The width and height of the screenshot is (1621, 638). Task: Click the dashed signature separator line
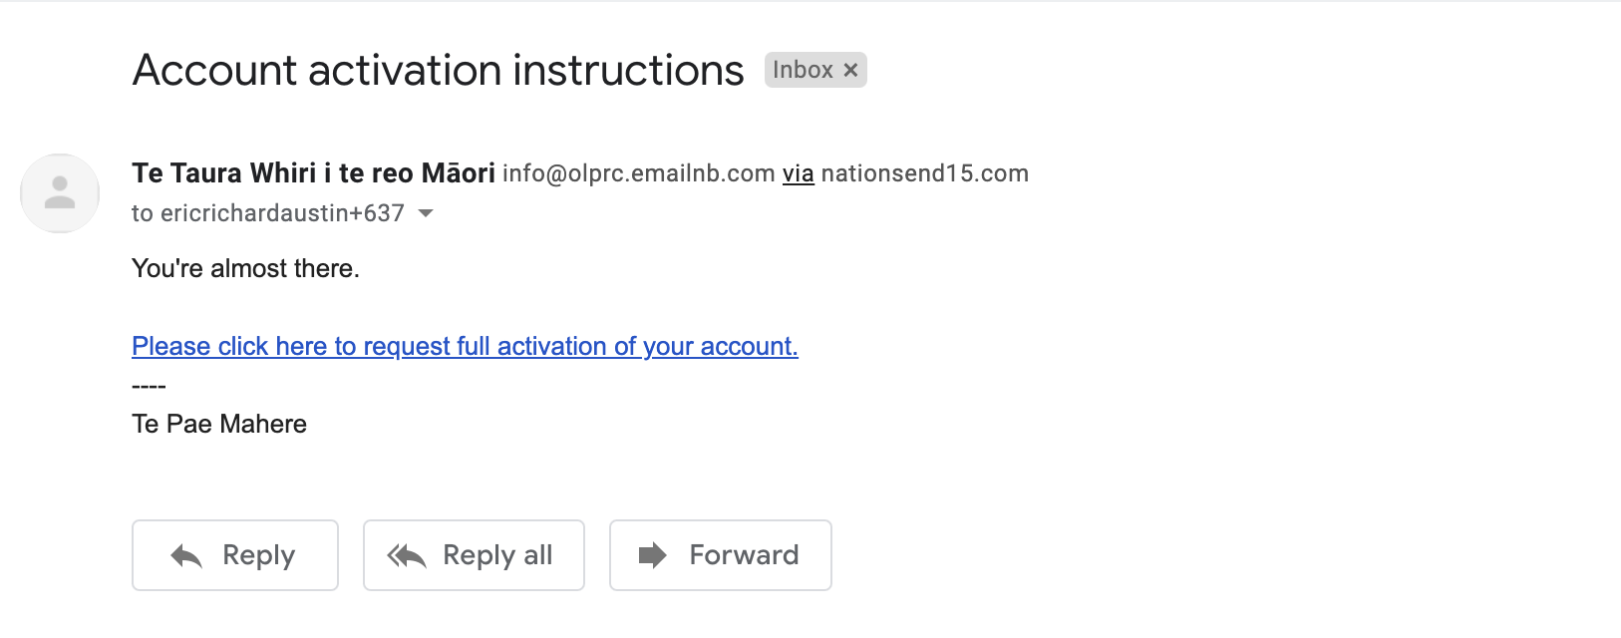point(149,386)
